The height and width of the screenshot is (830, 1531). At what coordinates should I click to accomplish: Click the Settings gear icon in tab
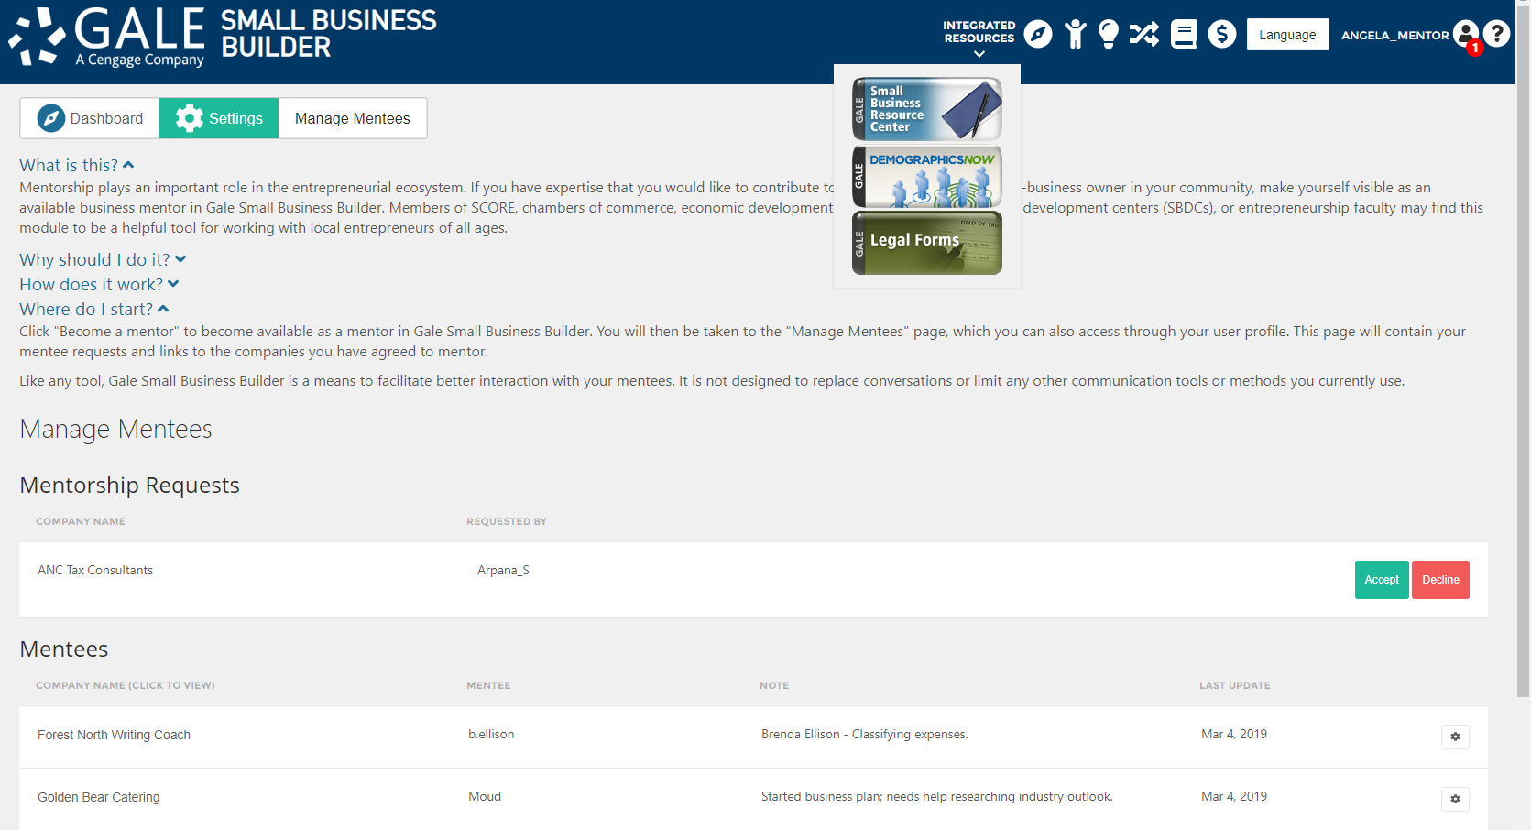(190, 118)
